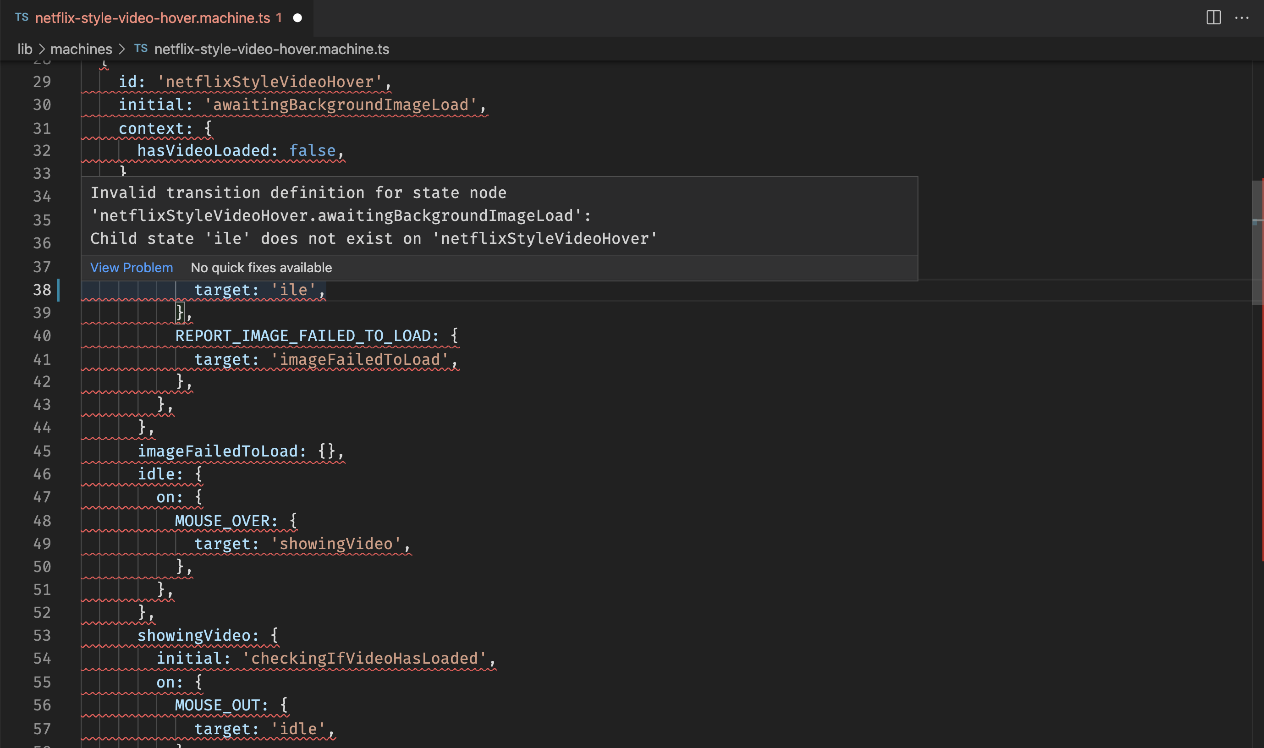This screenshot has width=1264, height=748.
Task: Click line number 46 in the gutter
Action: click(42, 474)
